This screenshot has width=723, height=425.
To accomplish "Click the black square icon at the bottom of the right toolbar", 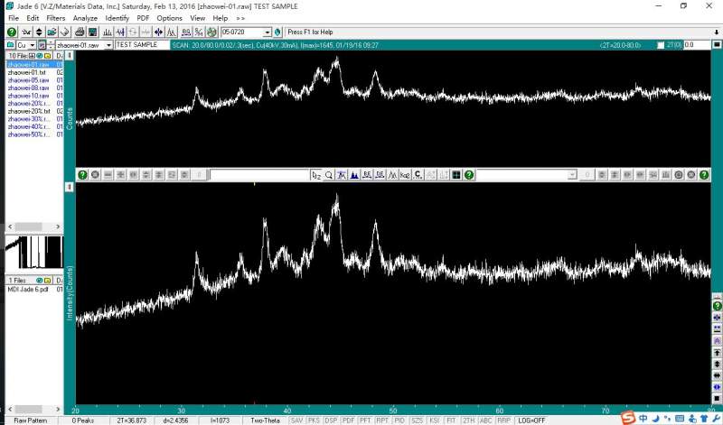I will point(717,399).
